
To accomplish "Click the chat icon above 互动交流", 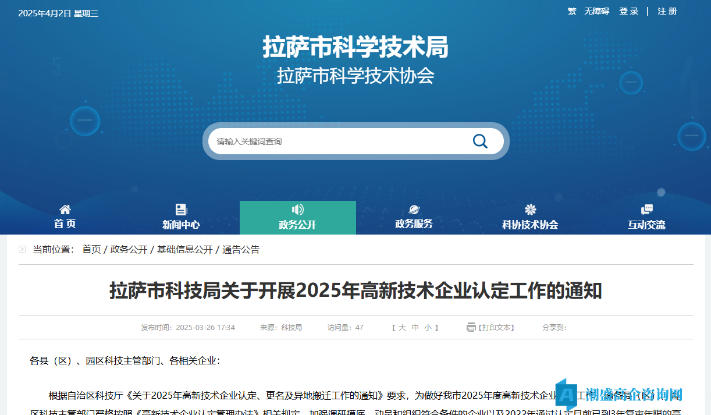I will 646,210.
